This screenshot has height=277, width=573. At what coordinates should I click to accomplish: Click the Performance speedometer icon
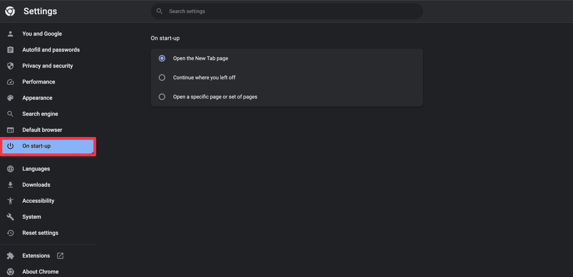tap(10, 82)
